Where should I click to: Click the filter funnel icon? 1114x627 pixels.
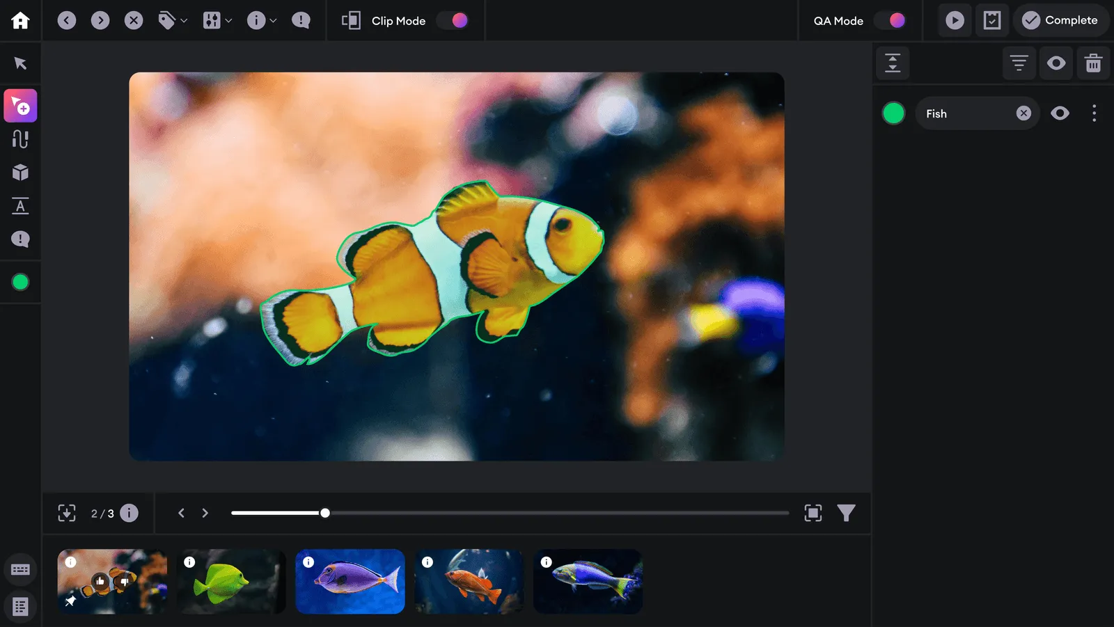pyautogui.click(x=846, y=514)
